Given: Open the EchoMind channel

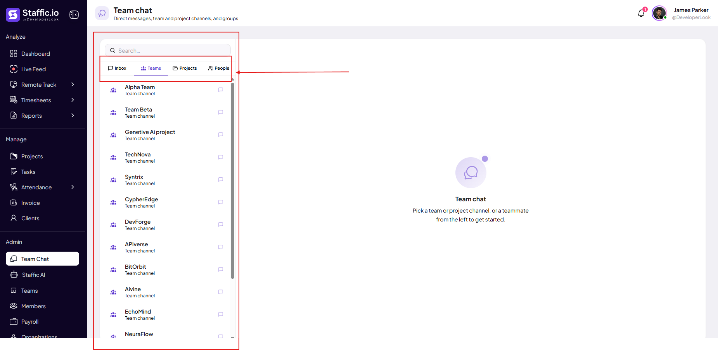Looking at the screenshot, I should tap(166, 315).
